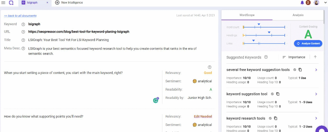
Task: Copy keyword several free keyword suggestion tools
Action: (300, 70)
